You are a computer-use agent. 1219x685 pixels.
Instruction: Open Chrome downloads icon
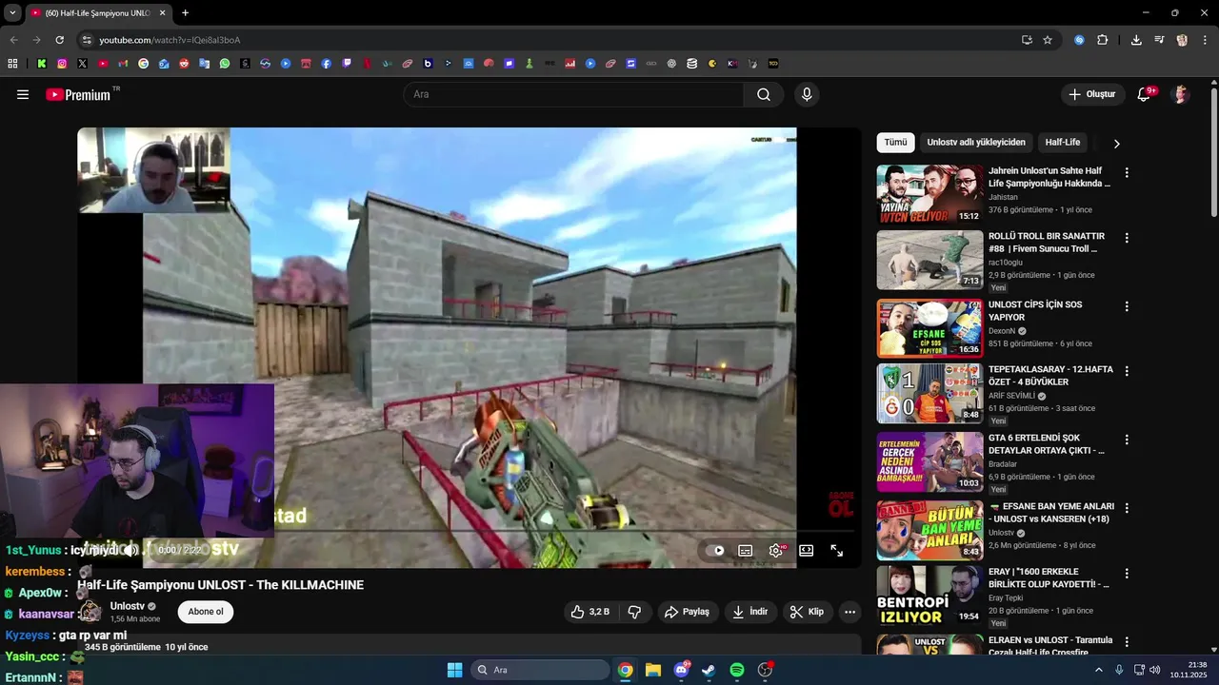(1136, 40)
